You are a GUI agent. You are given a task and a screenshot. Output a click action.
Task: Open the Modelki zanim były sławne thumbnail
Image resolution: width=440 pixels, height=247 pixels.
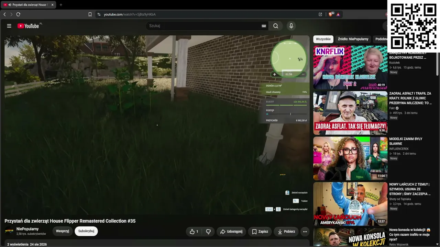coord(350,158)
